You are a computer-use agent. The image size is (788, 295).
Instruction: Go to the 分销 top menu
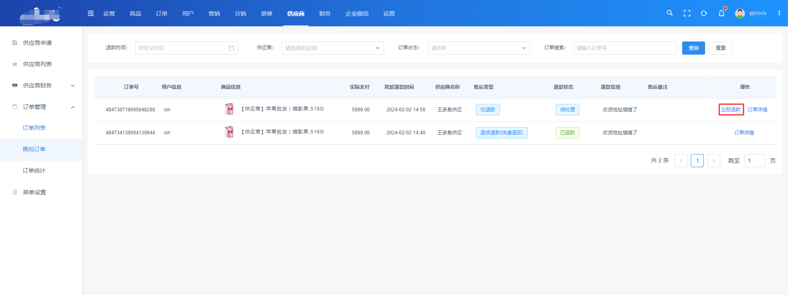[x=241, y=14]
